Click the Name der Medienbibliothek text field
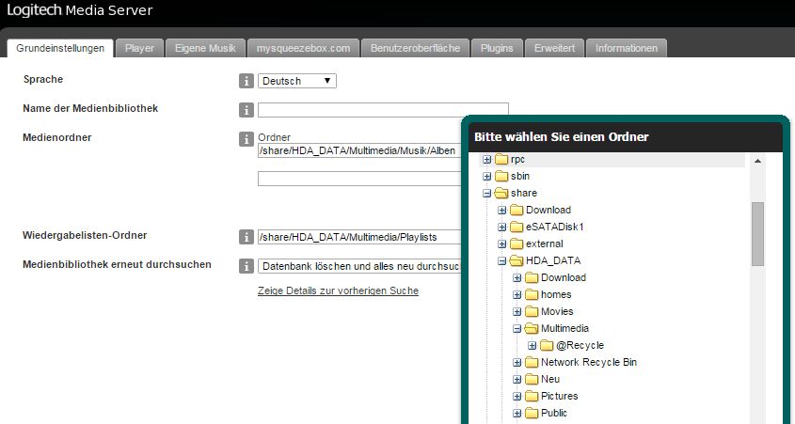 coord(383,110)
